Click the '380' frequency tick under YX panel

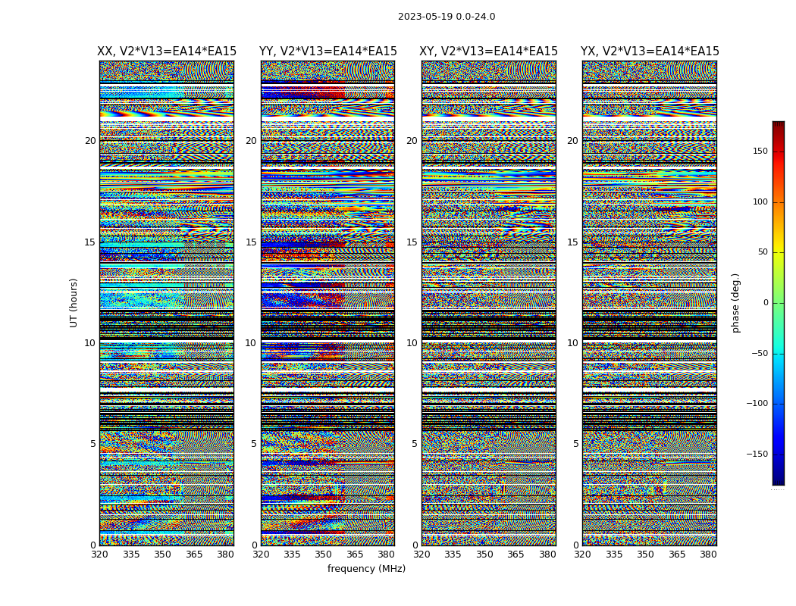(708, 554)
